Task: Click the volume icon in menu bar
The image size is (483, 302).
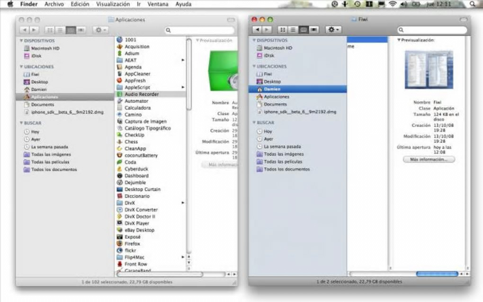Action: click(x=404, y=4)
